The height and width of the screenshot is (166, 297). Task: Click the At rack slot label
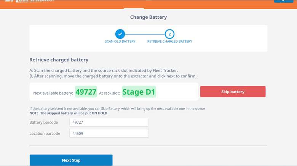pyautogui.click(x=109, y=93)
